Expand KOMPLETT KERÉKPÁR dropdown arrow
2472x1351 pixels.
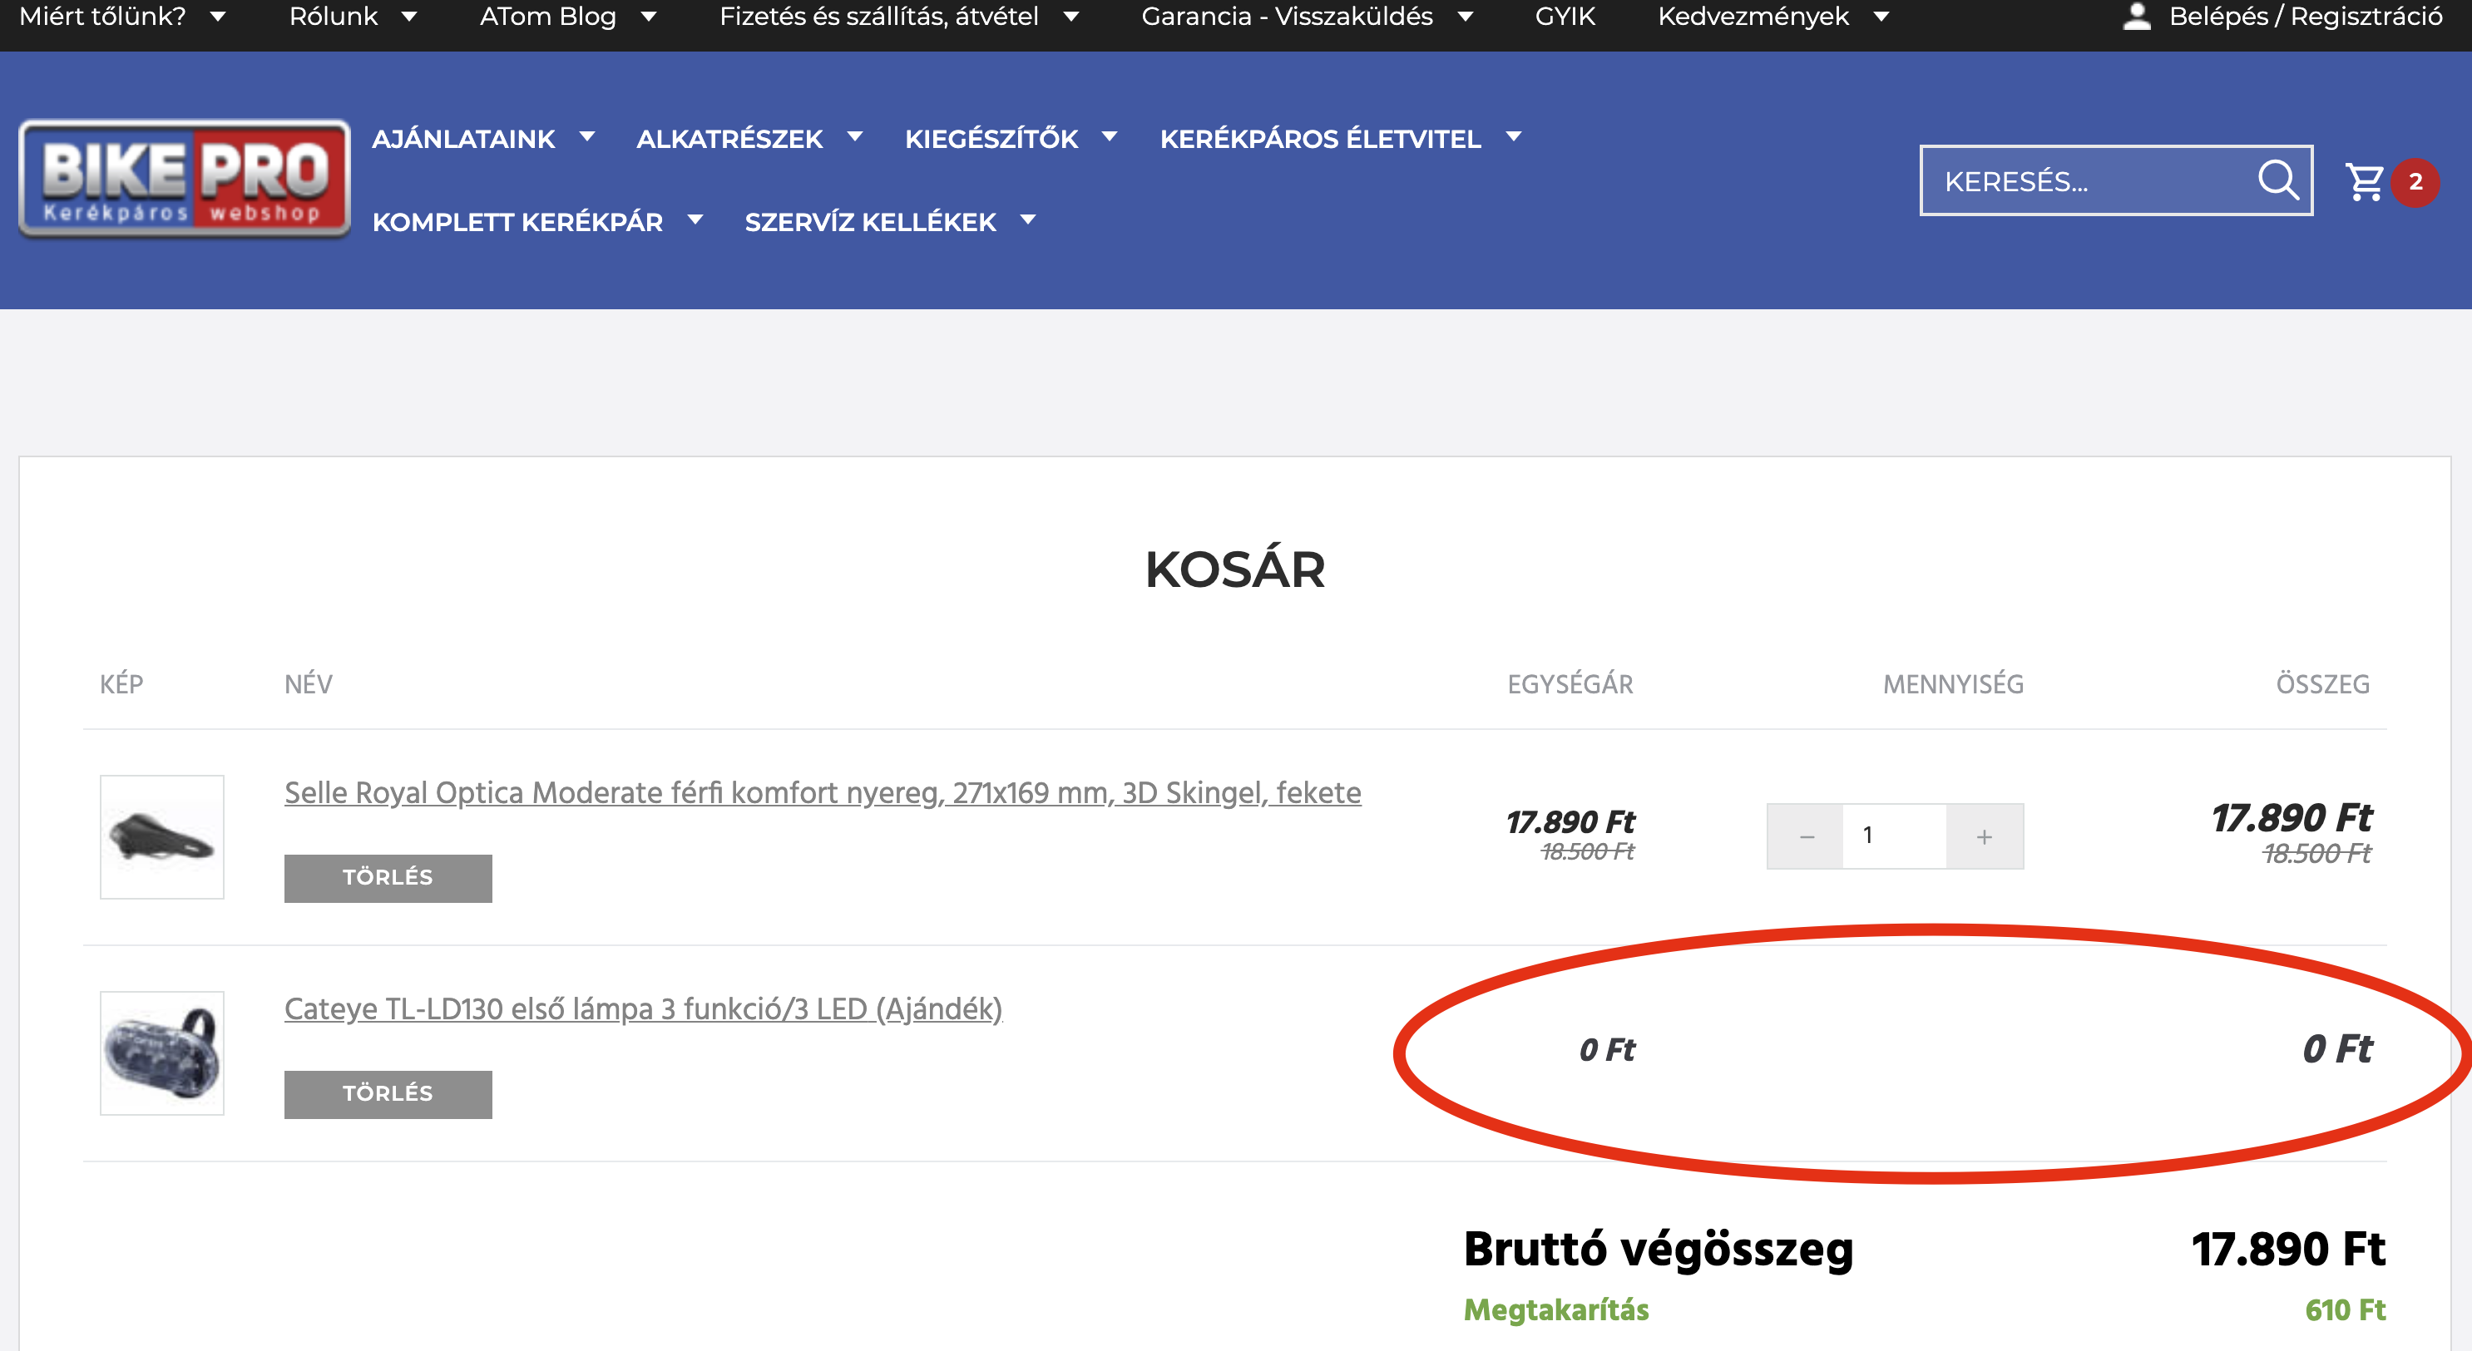(x=695, y=220)
